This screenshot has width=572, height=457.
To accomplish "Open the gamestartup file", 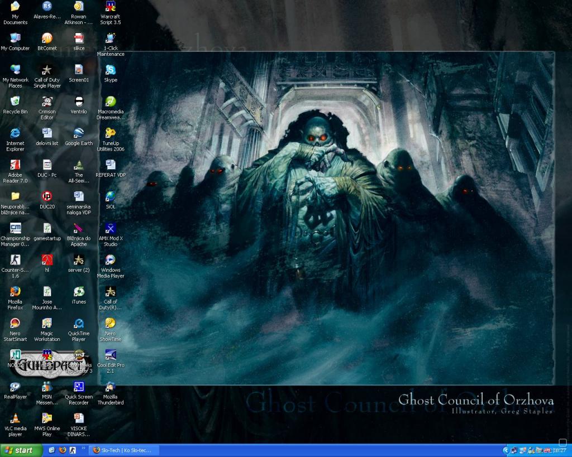I will click(47, 232).
